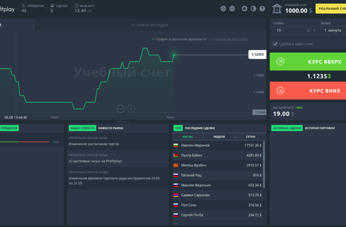Click Armenian flag next to Самвел Саркисян
The height and width of the screenshot is (227, 346).
176,195
